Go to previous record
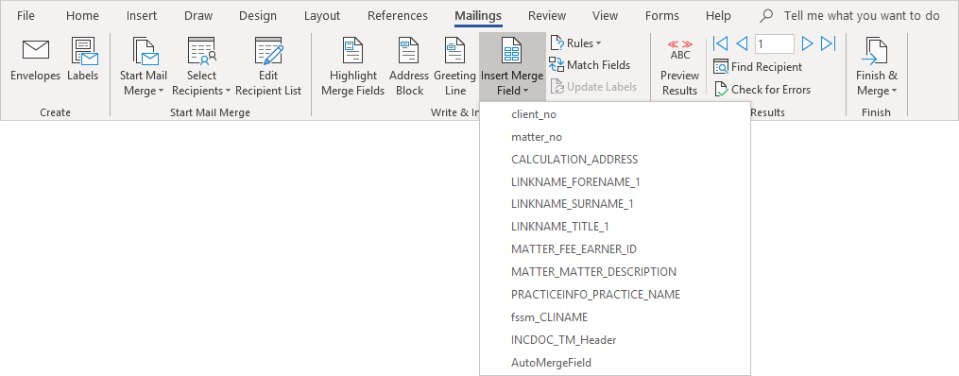Screen dimensions: 959x376 [x=742, y=43]
